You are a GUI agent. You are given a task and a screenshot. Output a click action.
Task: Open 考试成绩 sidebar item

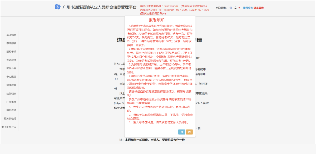[x=11, y=60]
